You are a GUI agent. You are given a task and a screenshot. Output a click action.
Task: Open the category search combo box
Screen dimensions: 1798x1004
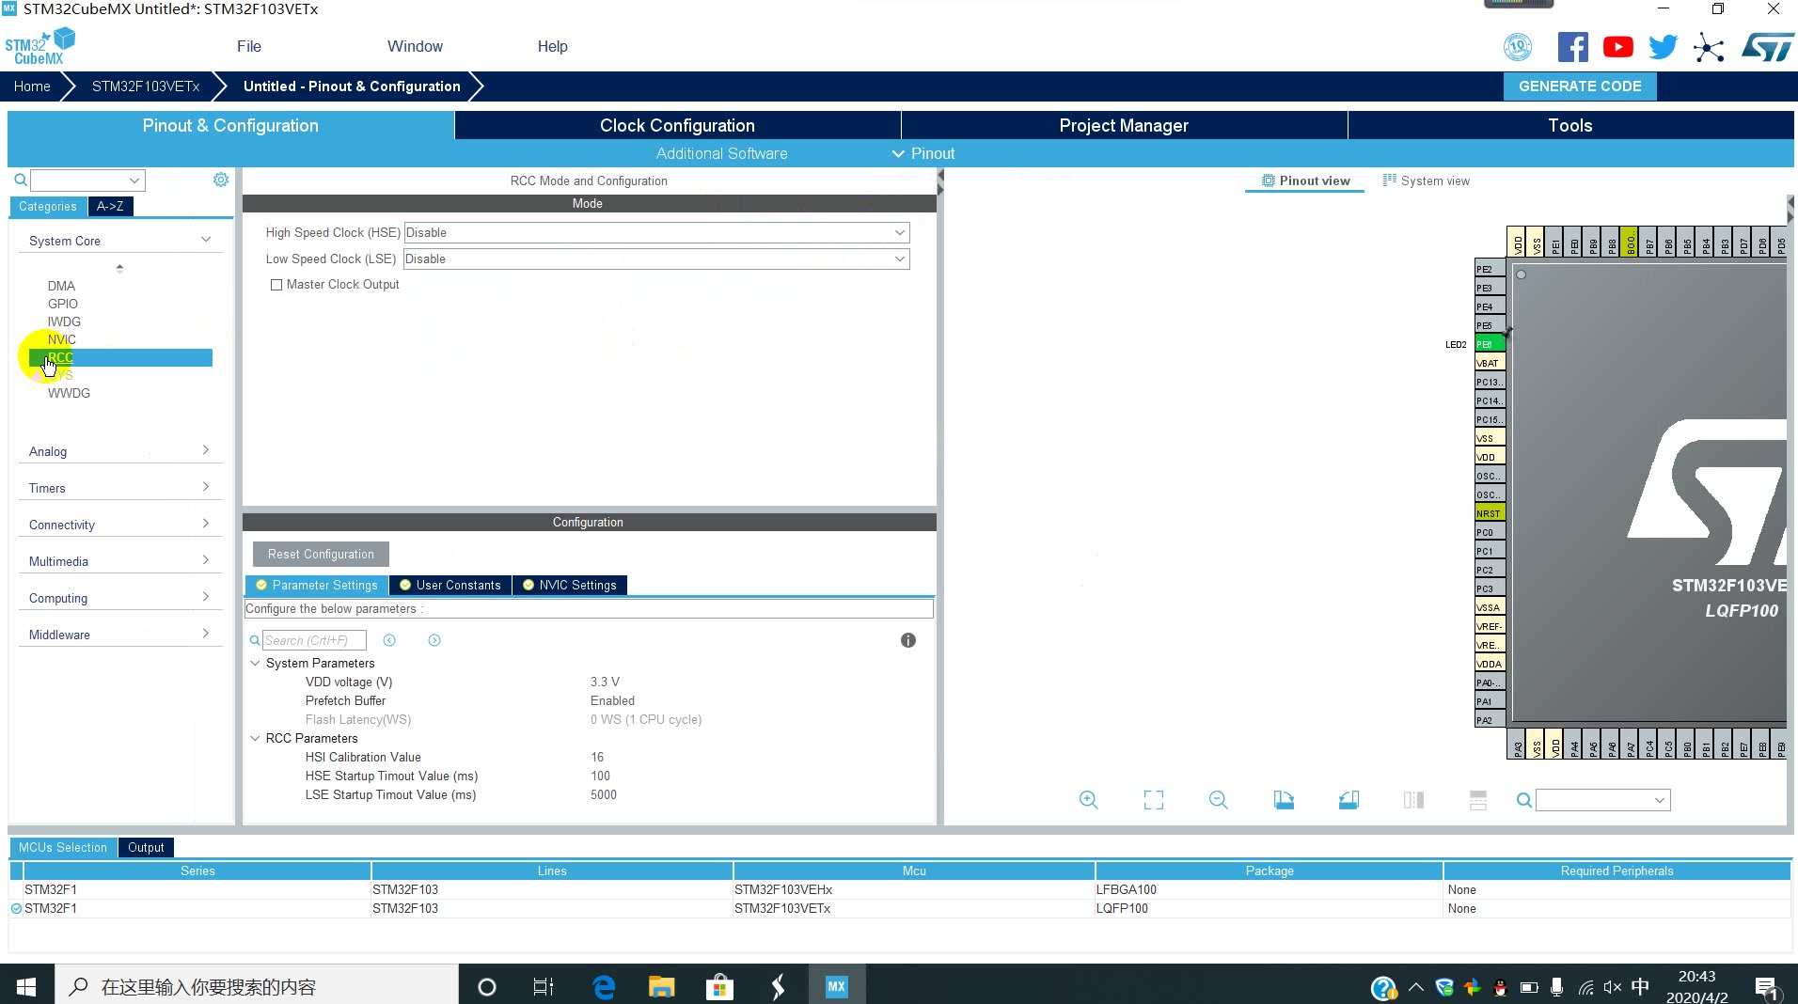pyautogui.click(x=87, y=180)
